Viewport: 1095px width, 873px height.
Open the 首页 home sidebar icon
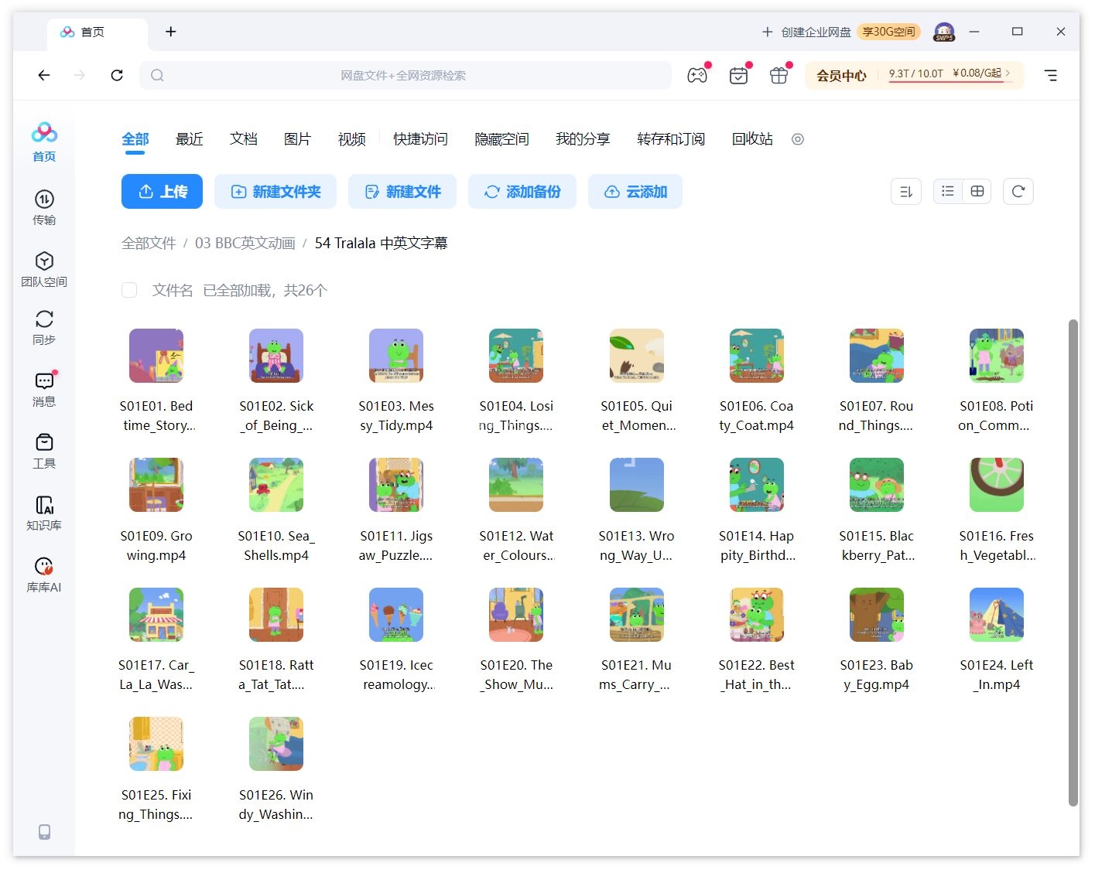click(44, 142)
